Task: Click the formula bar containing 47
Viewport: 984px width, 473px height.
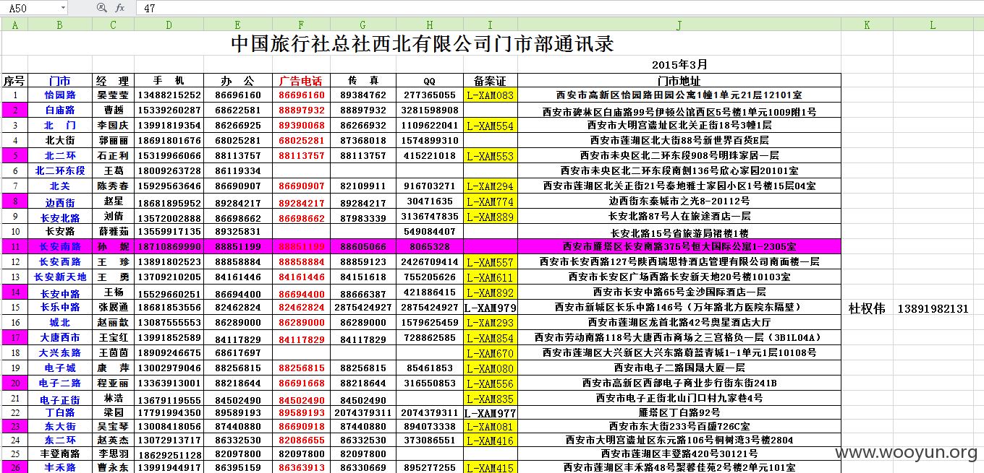Action: pos(561,8)
